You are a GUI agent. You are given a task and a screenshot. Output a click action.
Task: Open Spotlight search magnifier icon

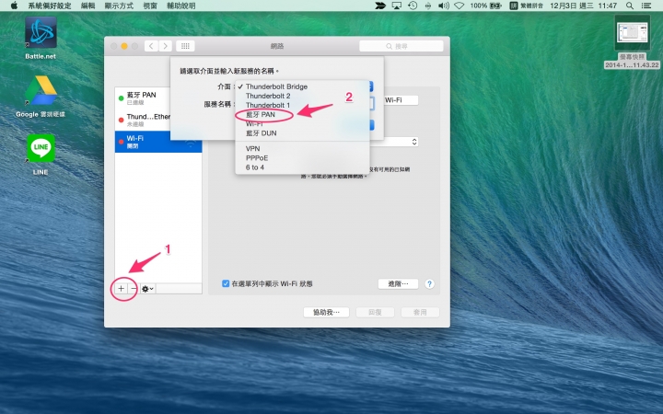tap(630, 6)
